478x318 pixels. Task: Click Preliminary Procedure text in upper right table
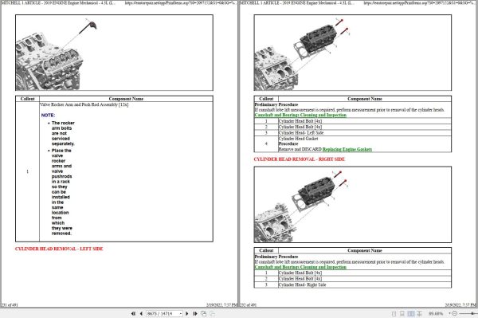276,104
